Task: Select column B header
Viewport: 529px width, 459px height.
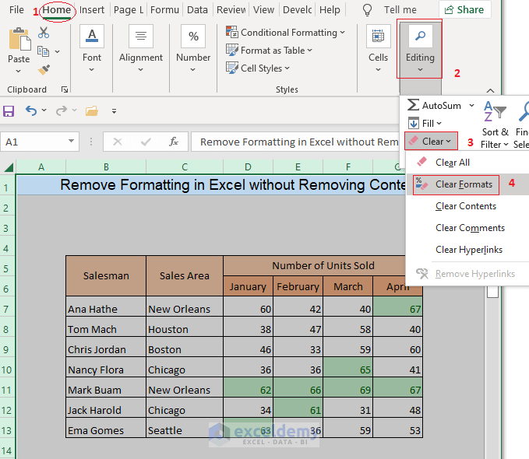Action: point(106,167)
